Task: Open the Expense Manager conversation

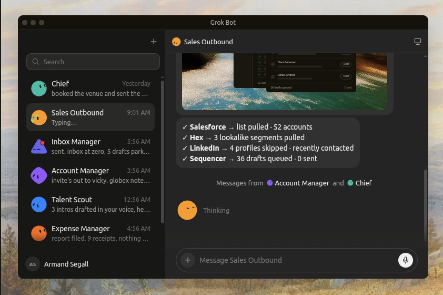Action: (90, 233)
